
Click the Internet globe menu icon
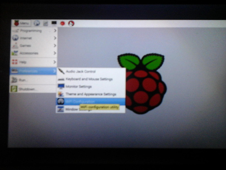pyautogui.click(x=15, y=38)
